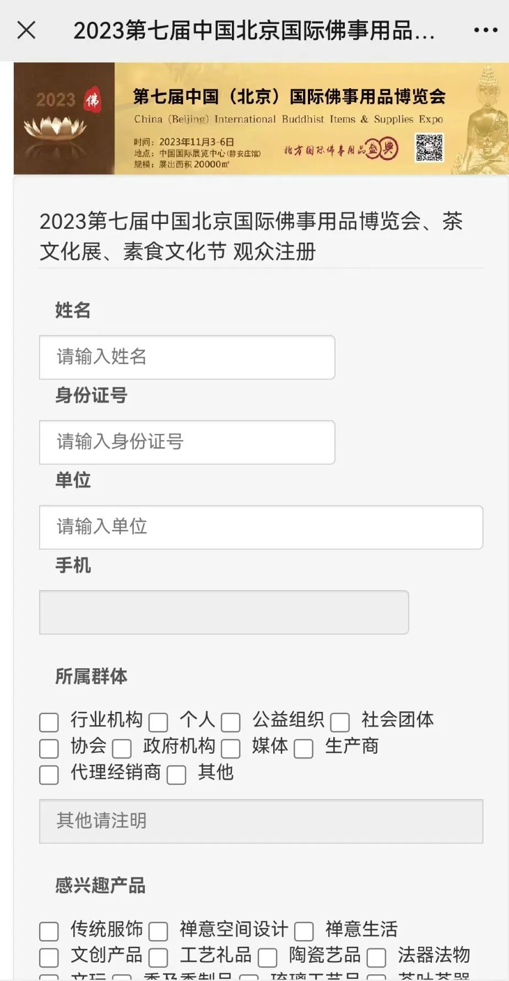Toggle the 媒体 checkbox
Viewport: 509px width, 981px height.
[231, 748]
